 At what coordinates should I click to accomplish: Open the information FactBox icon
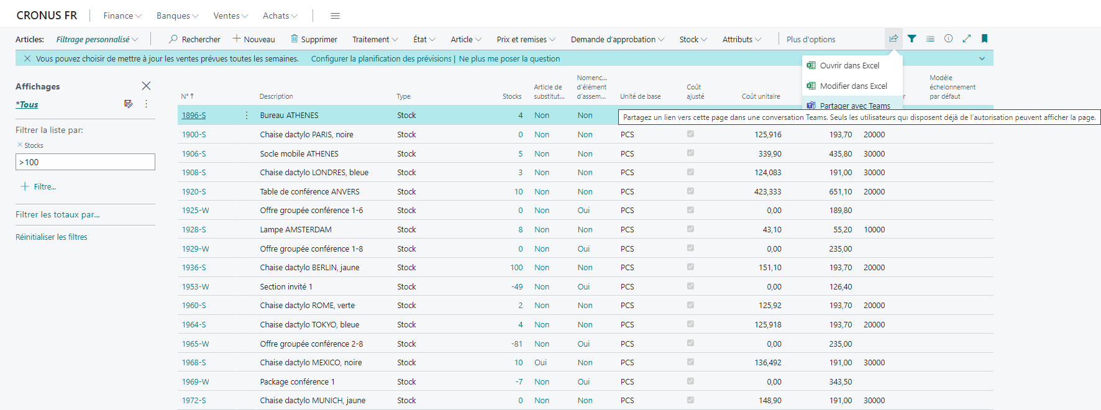pyautogui.click(x=948, y=39)
